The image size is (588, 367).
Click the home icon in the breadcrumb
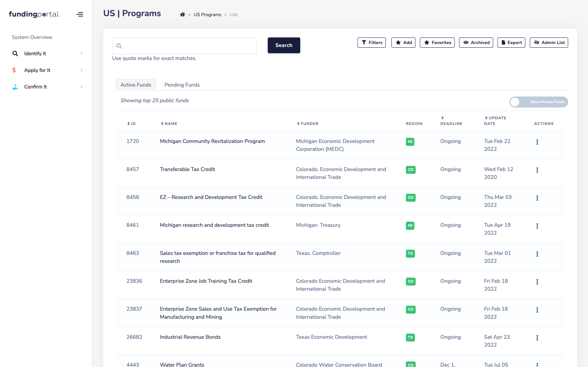tap(182, 14)
